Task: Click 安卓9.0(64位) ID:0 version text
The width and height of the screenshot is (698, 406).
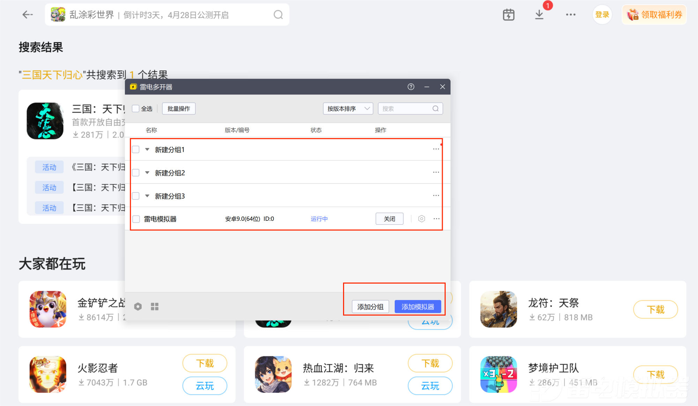Action: coord(250,219)
